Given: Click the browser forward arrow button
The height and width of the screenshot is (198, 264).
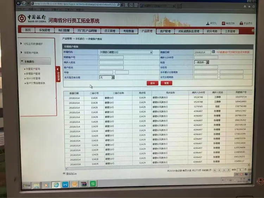Looking at the screenshot, I should pos(24,3).
